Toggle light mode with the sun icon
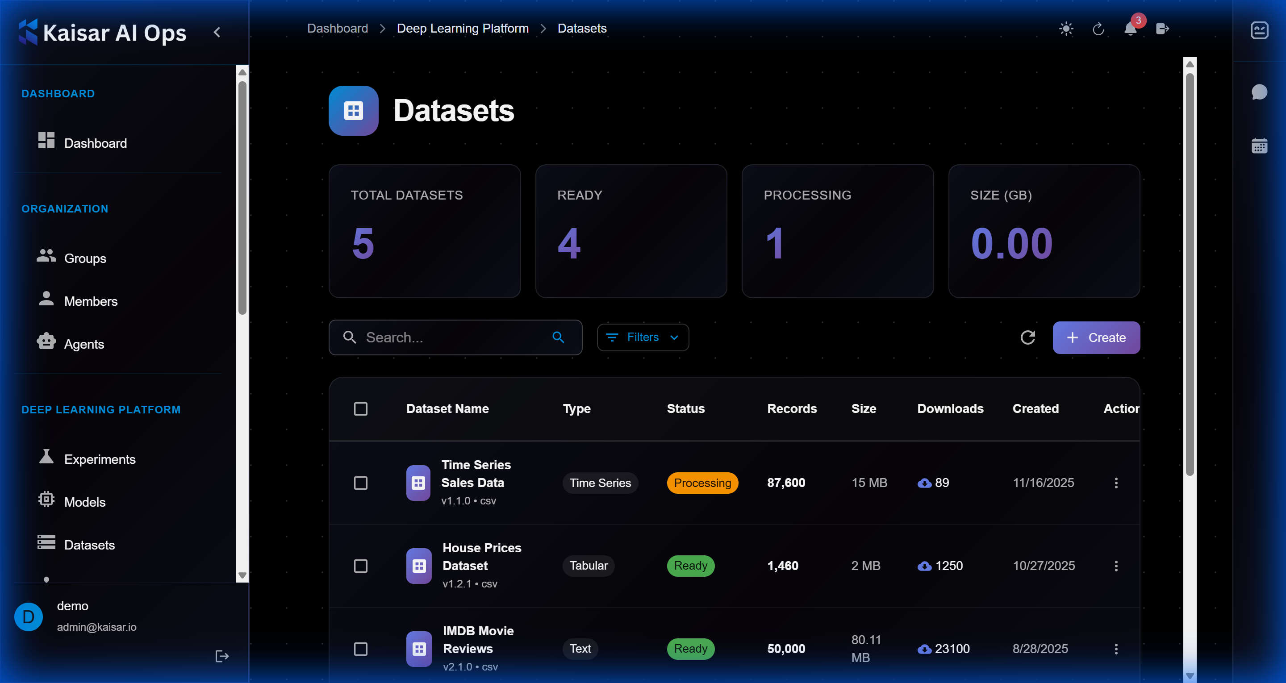Image resolution: width=1286 pixels, height=683 pixels. pyautogui.click(x=1066, y=29)
